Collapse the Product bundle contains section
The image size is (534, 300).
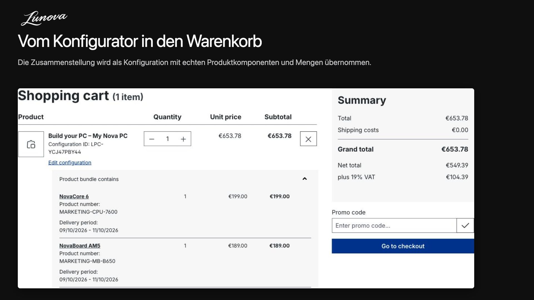pos(305,179)
